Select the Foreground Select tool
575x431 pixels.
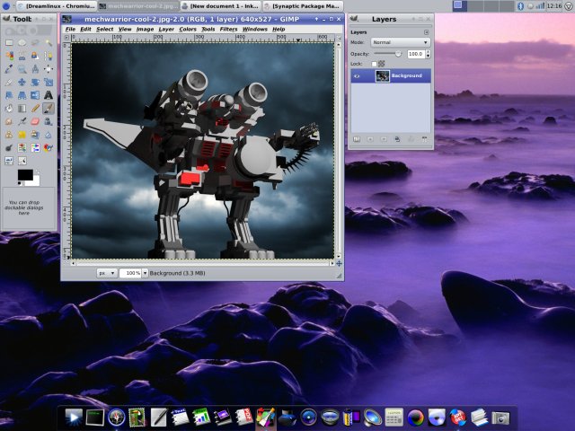[35, 56]
